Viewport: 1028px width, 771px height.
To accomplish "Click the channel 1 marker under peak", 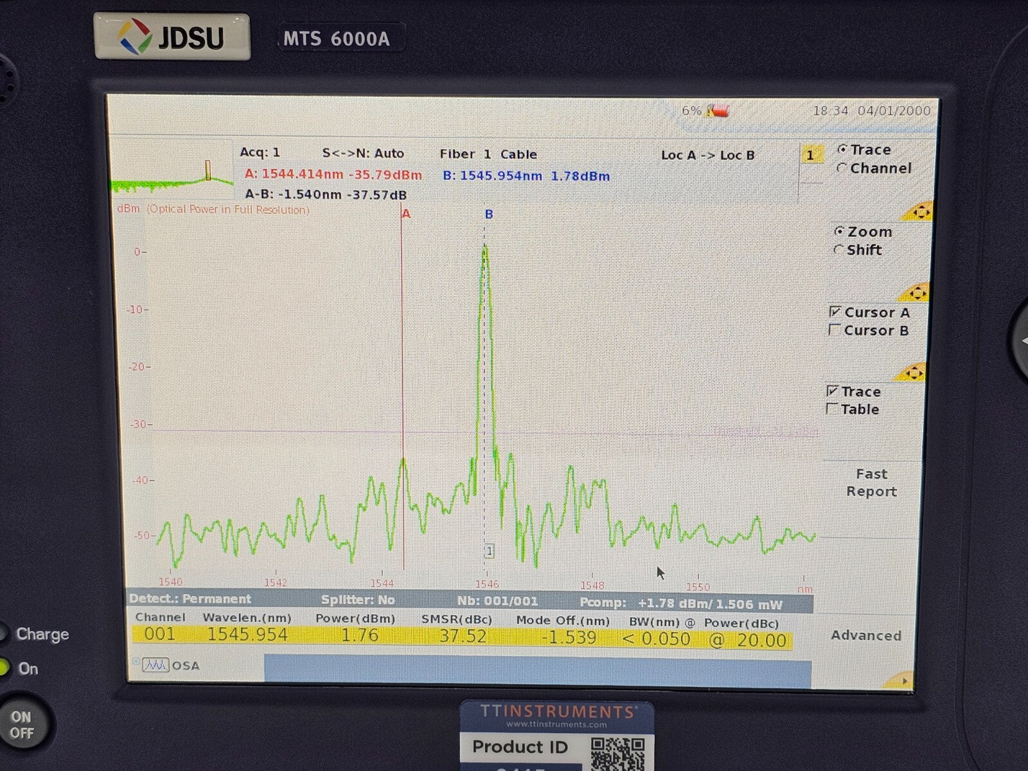I will [x=490, y=551].
